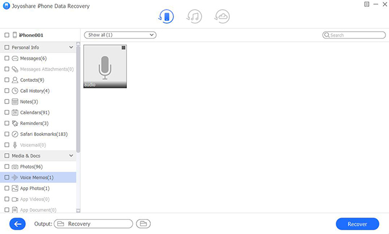Select Contacts(9) label in sidebar
The image size is (389, 234).
(x=32, y=80)
